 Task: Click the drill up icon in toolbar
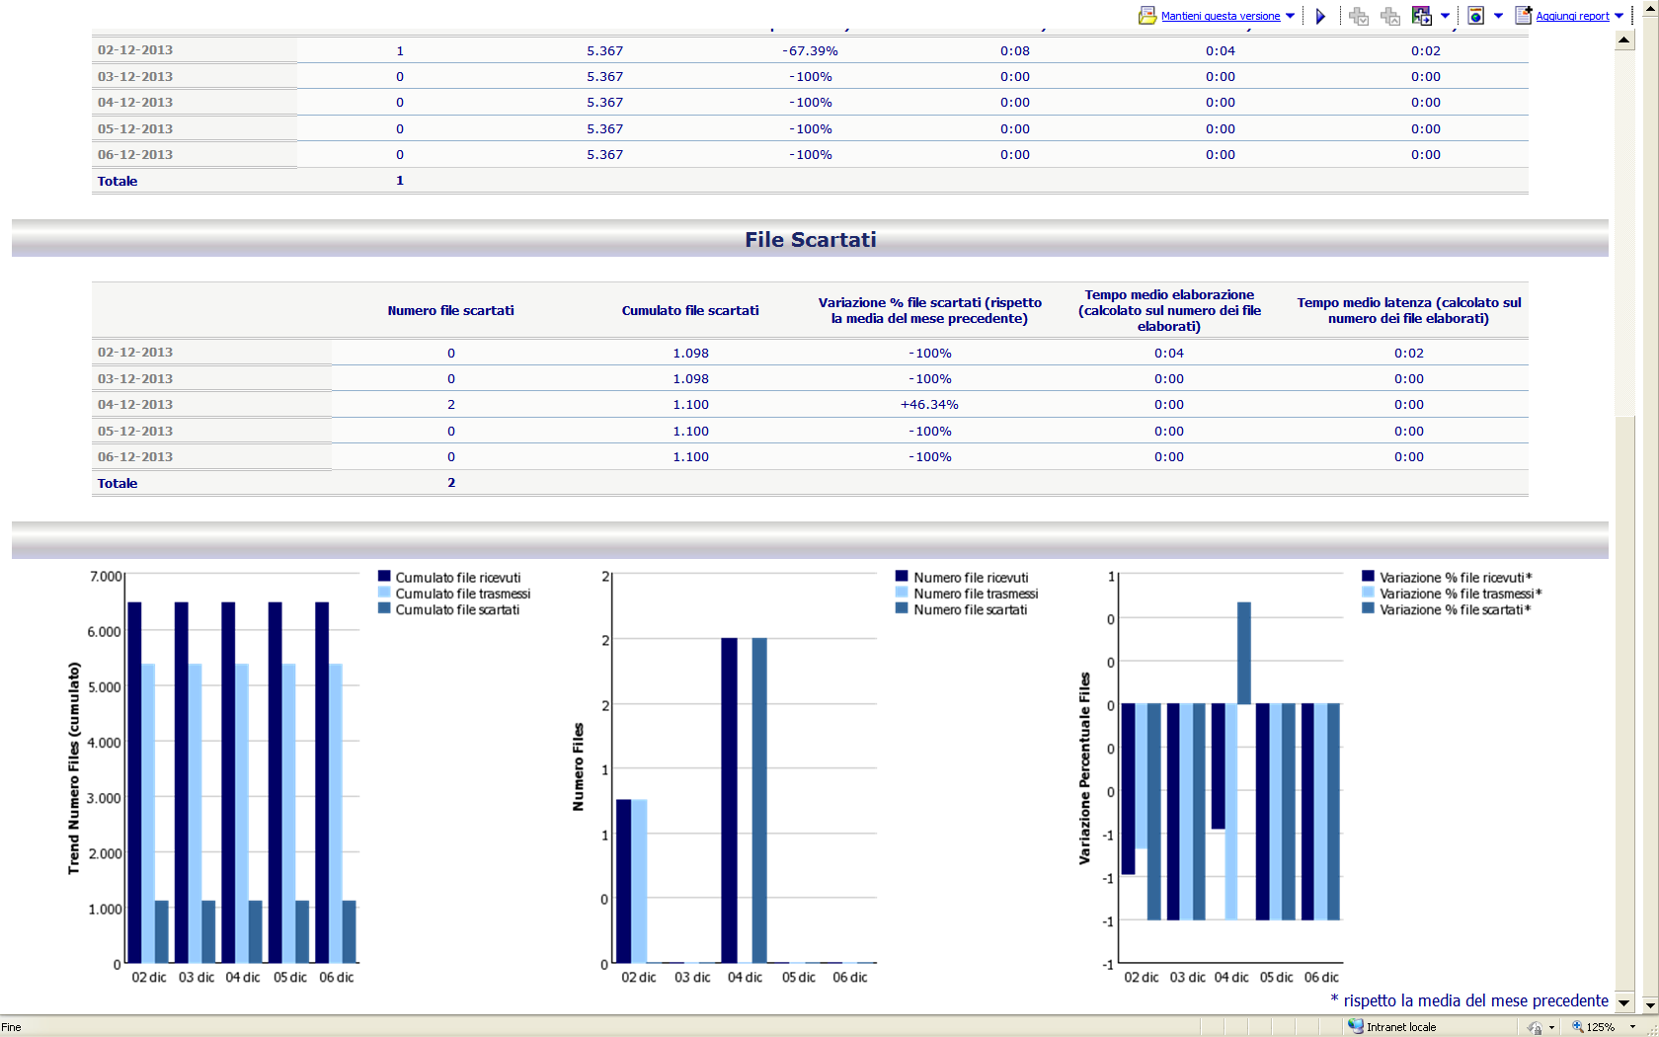tap(1390, 16)
